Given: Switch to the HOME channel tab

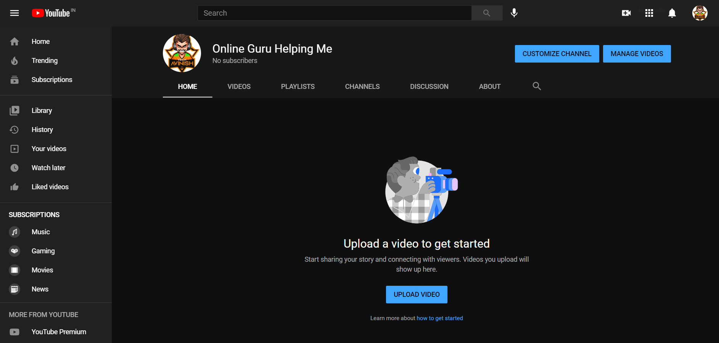Looking at the screenshot, I should pyautogui.click(x=188, y=87).
